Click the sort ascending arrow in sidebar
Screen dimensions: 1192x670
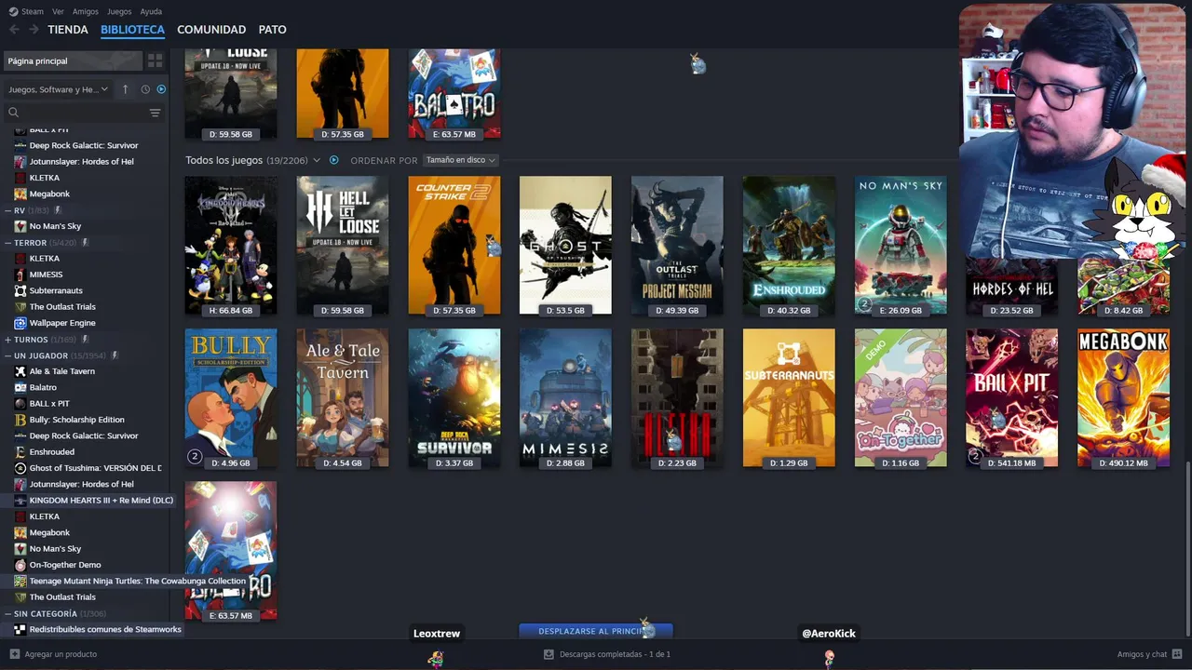click(x=126, y=89)
